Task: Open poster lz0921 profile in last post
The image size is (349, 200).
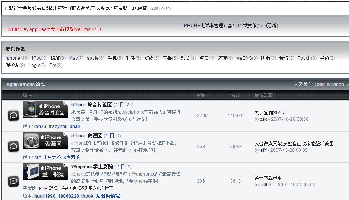Action: pos(267,184)
